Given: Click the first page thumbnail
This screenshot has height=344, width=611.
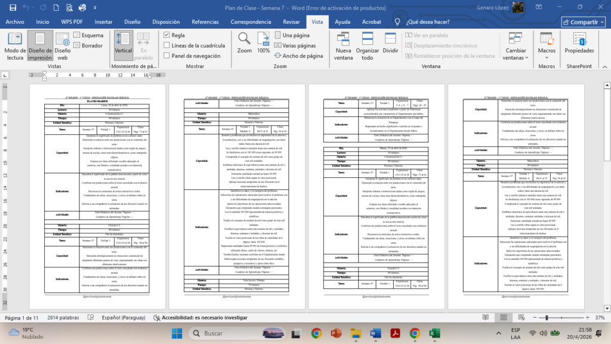Looking at the screenshot, I should 97,196.
